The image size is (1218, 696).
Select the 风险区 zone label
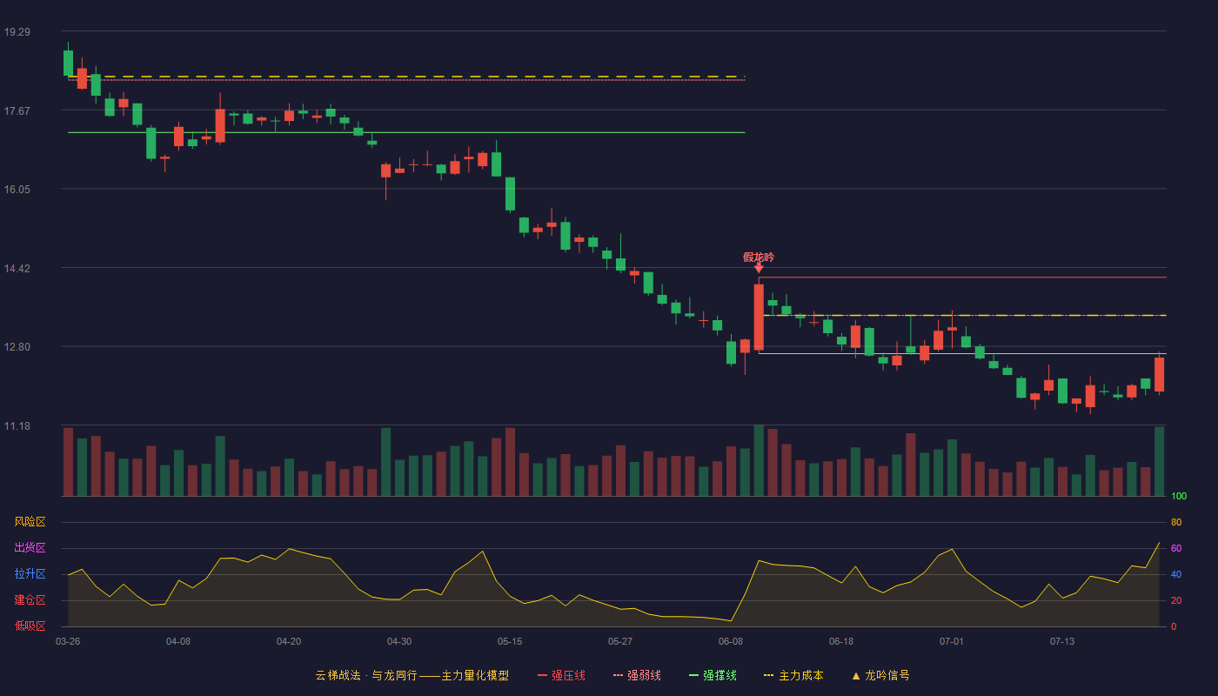[x=30, y=522]
